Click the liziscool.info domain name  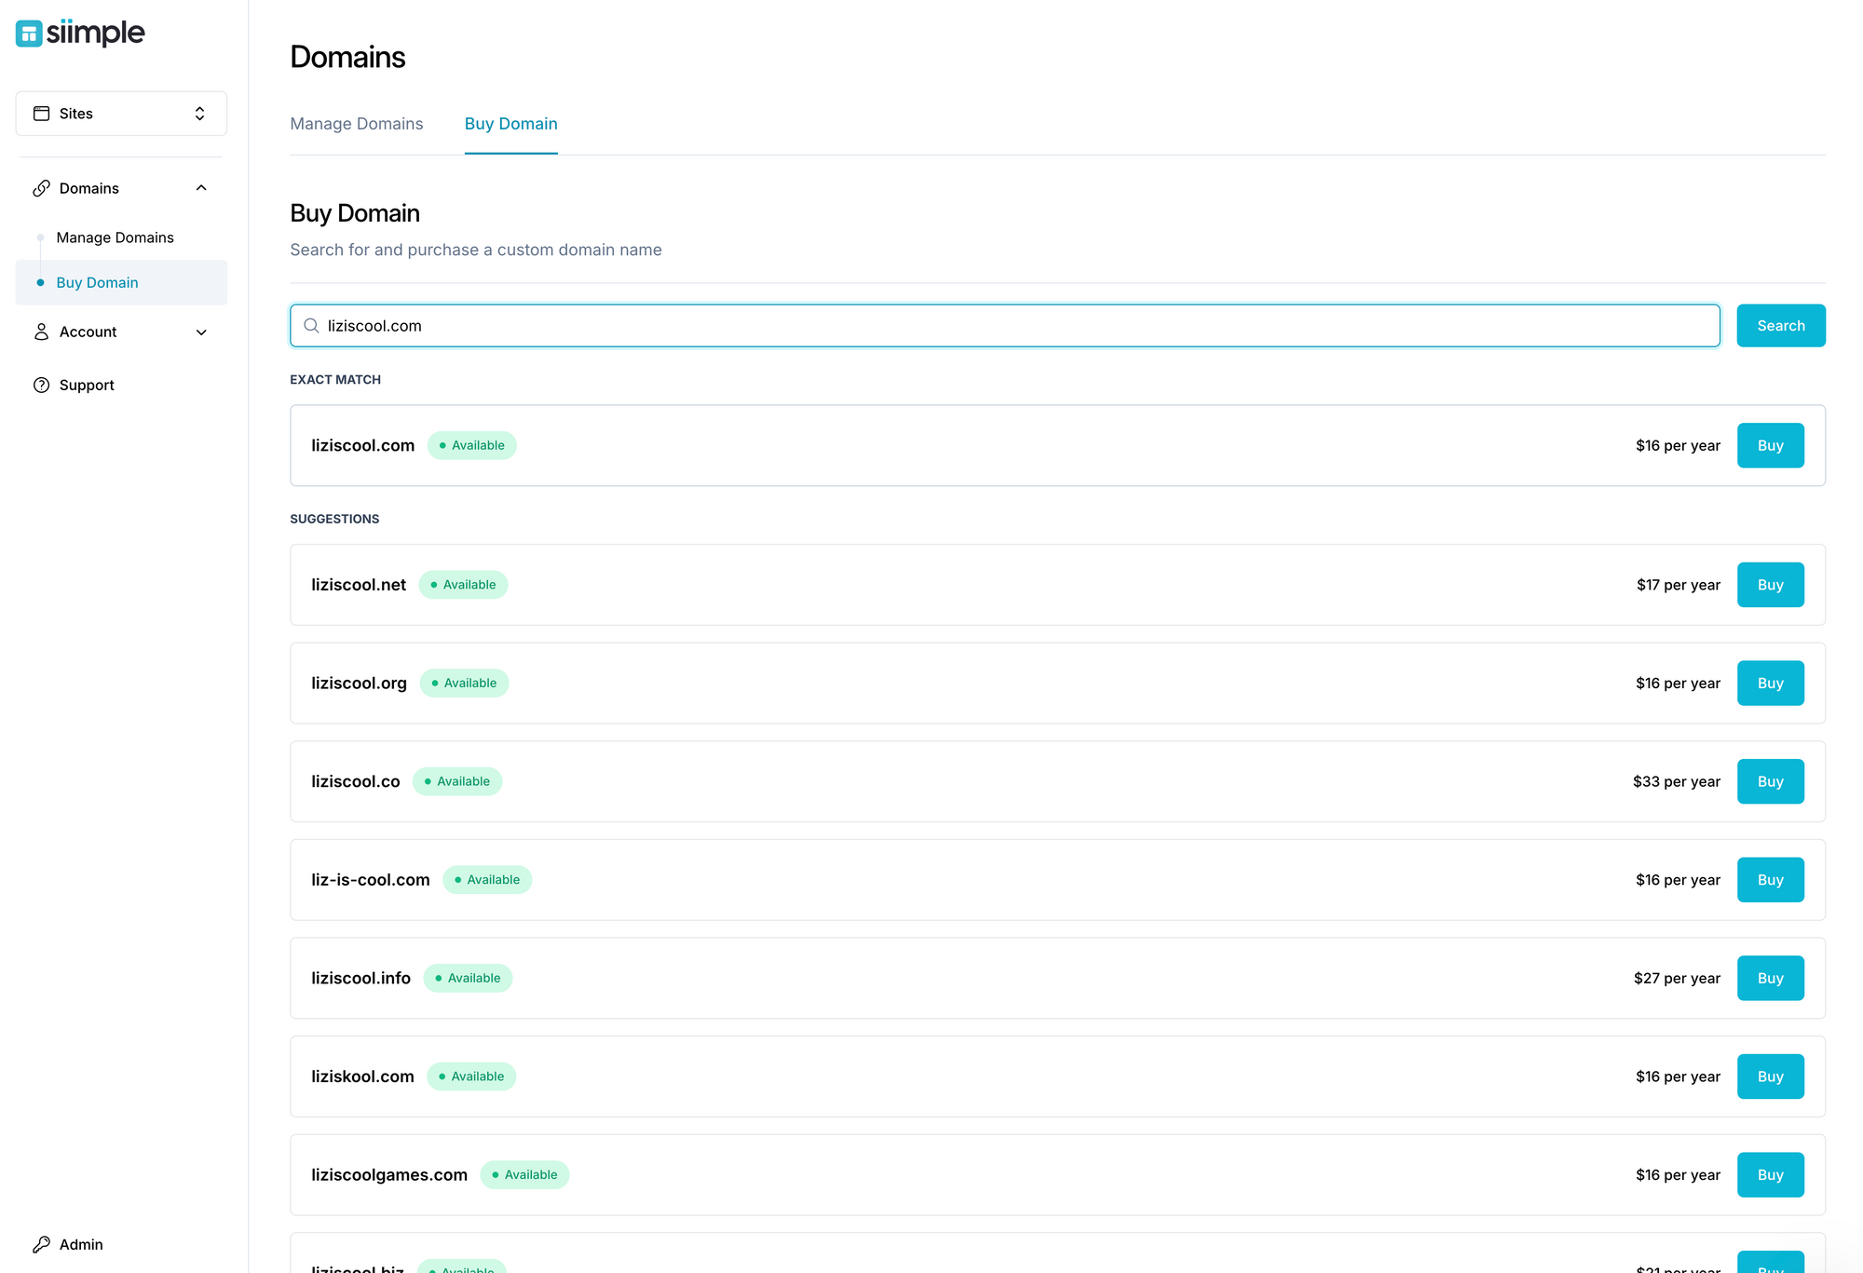(x=360, y=978)
